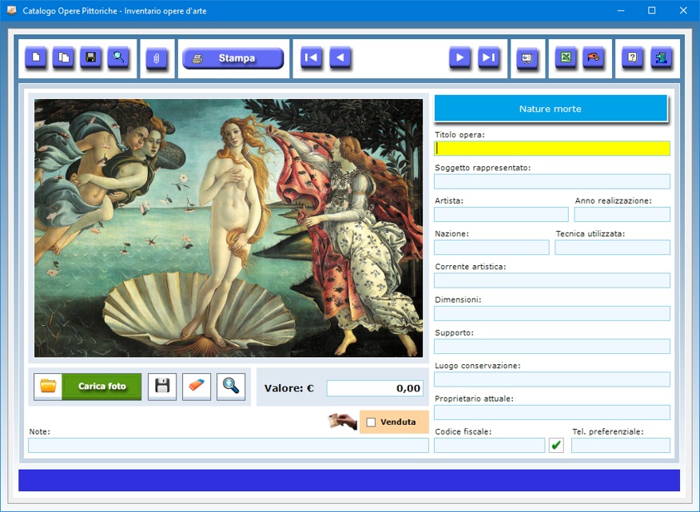Viewport: 700px width, 512px height.
Task: Duplicate the record with the copy icon
Action: pos(63,58)
